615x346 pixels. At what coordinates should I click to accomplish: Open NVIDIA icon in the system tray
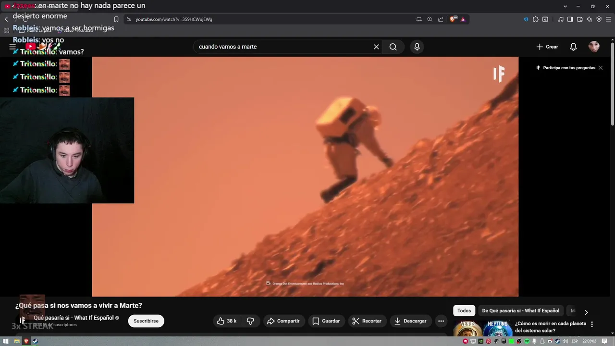pyautogui.click(x=480, y=341)
